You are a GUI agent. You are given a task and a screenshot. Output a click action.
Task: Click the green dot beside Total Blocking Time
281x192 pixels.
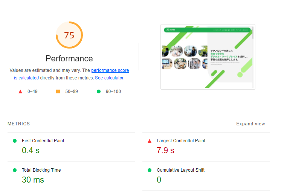15,170
